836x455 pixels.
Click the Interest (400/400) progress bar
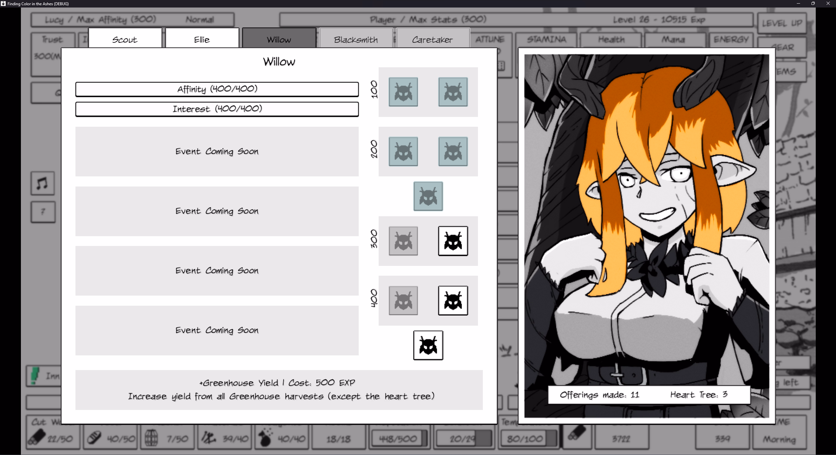pos(217,109)
